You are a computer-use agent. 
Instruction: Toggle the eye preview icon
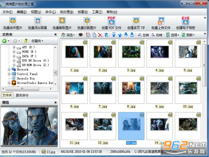pos(80,35)
